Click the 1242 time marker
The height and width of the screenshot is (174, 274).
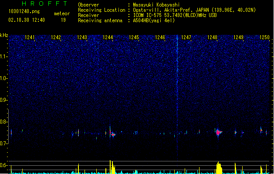[56, 37]
